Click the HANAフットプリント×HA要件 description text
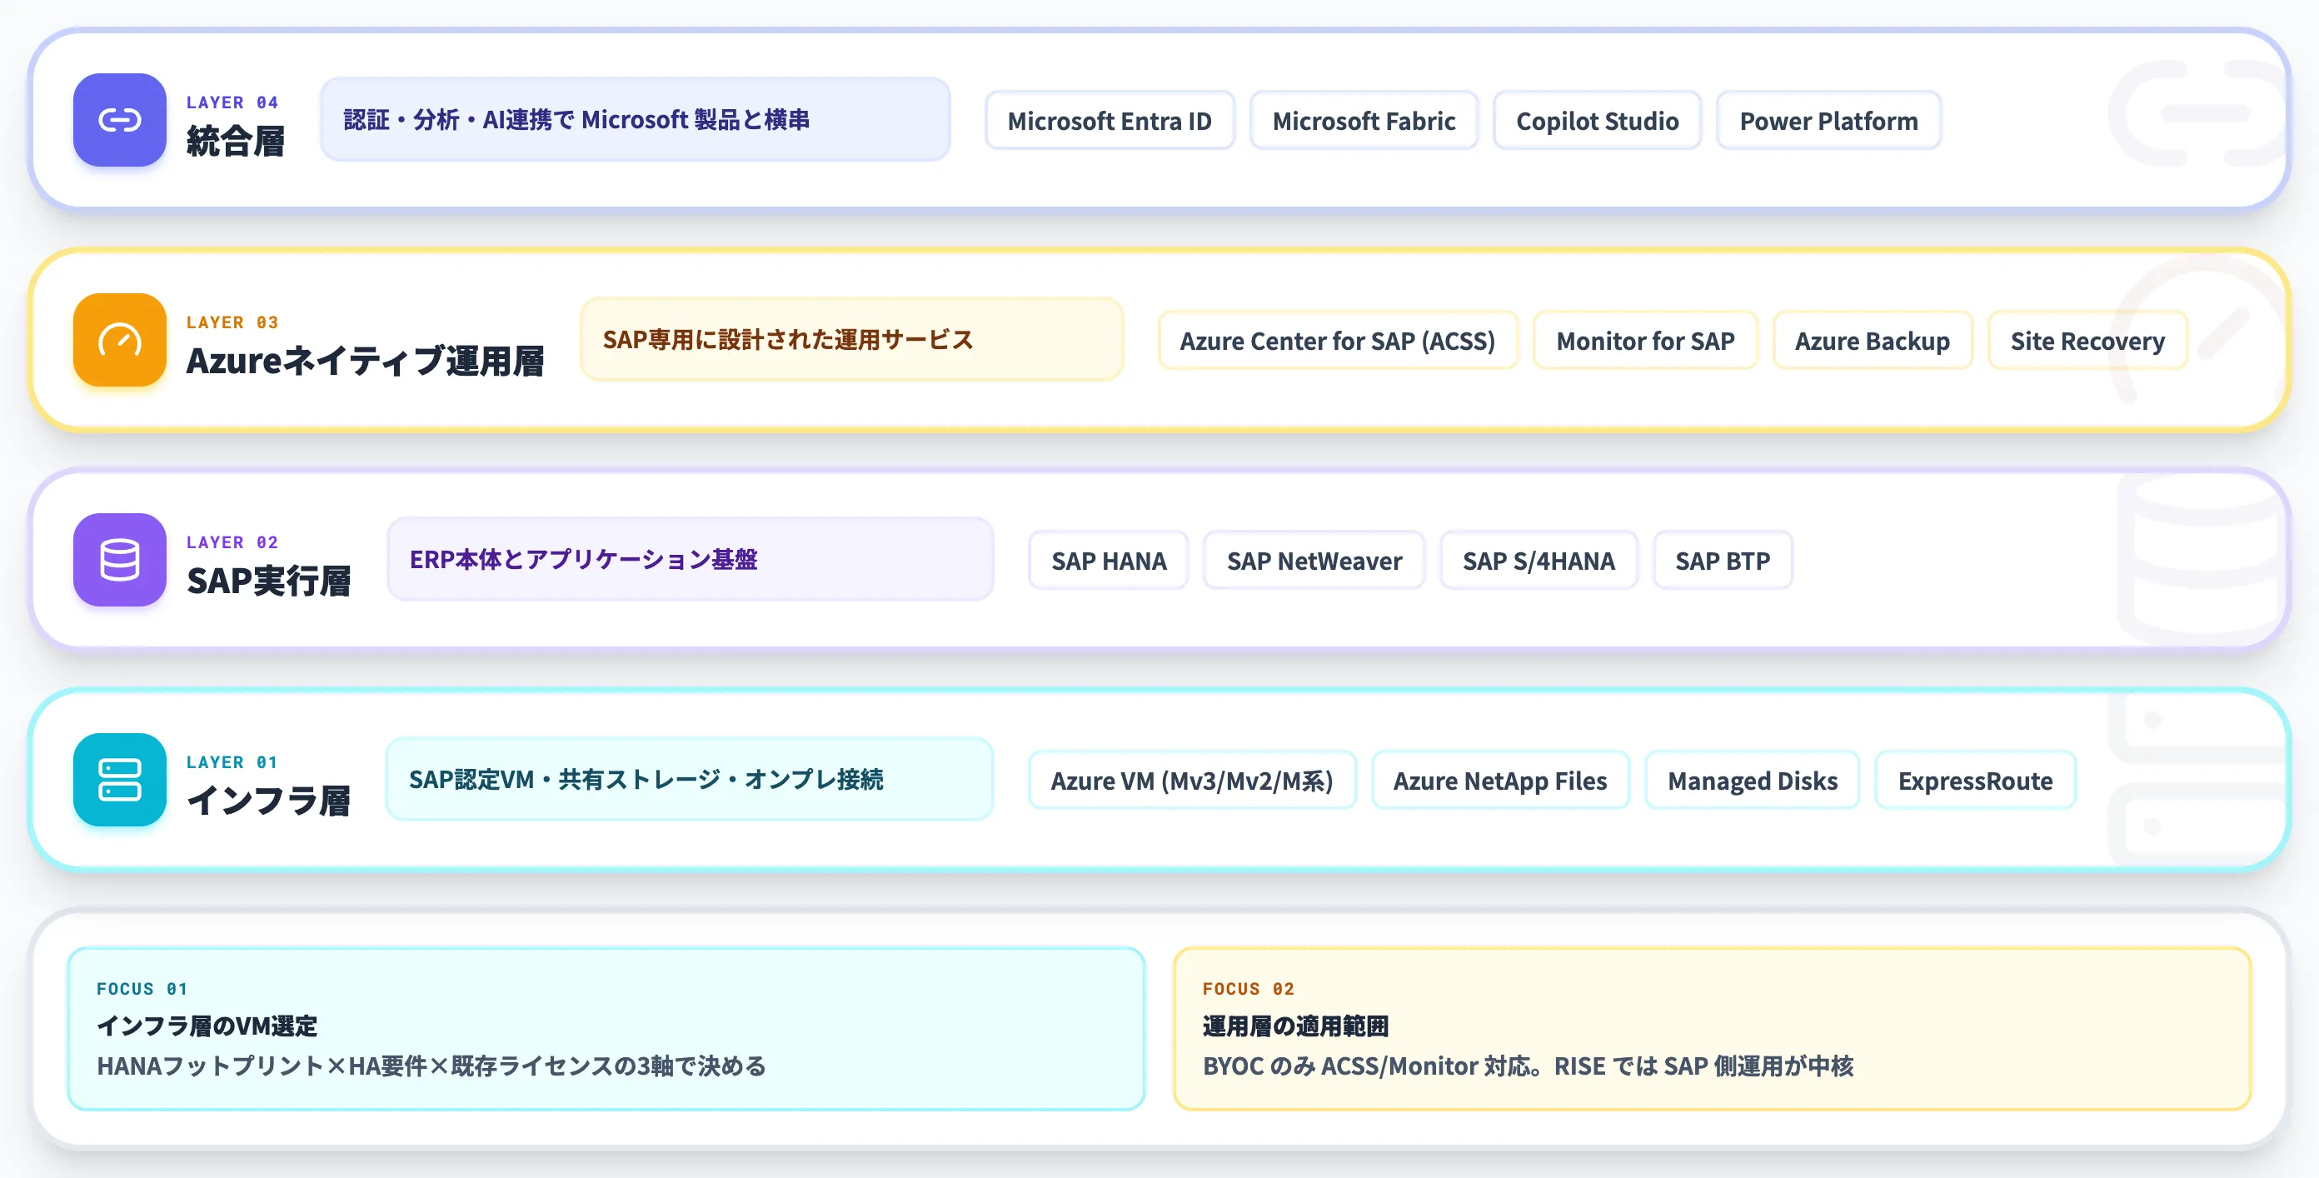The image size is (2319, 1178). tap(431, 1066)
